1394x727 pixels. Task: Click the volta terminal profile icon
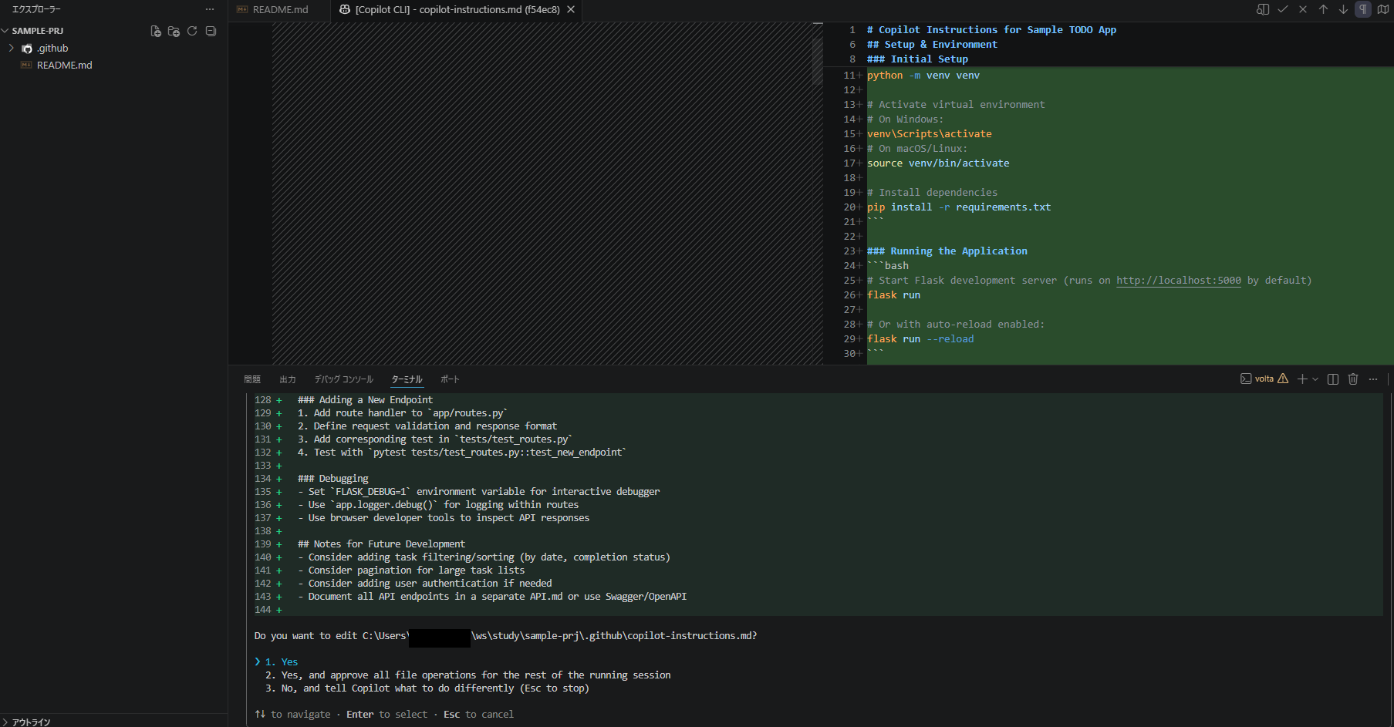click(1246, 379)
